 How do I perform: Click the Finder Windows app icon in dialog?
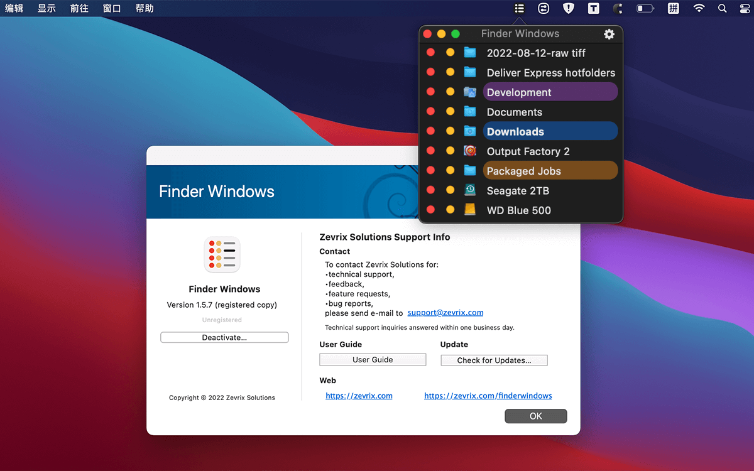coord(222,255)
